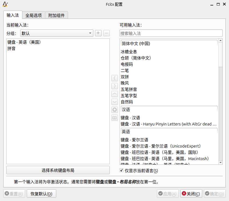Viewport: 229px width, 201px height.
Task: Click the scrollbar up arrow in available list
Action: click(x=221, y=40)
